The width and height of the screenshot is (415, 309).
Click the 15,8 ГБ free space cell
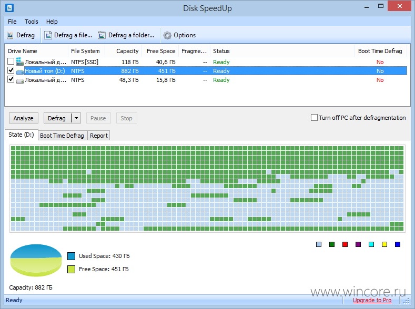point(165,80)
